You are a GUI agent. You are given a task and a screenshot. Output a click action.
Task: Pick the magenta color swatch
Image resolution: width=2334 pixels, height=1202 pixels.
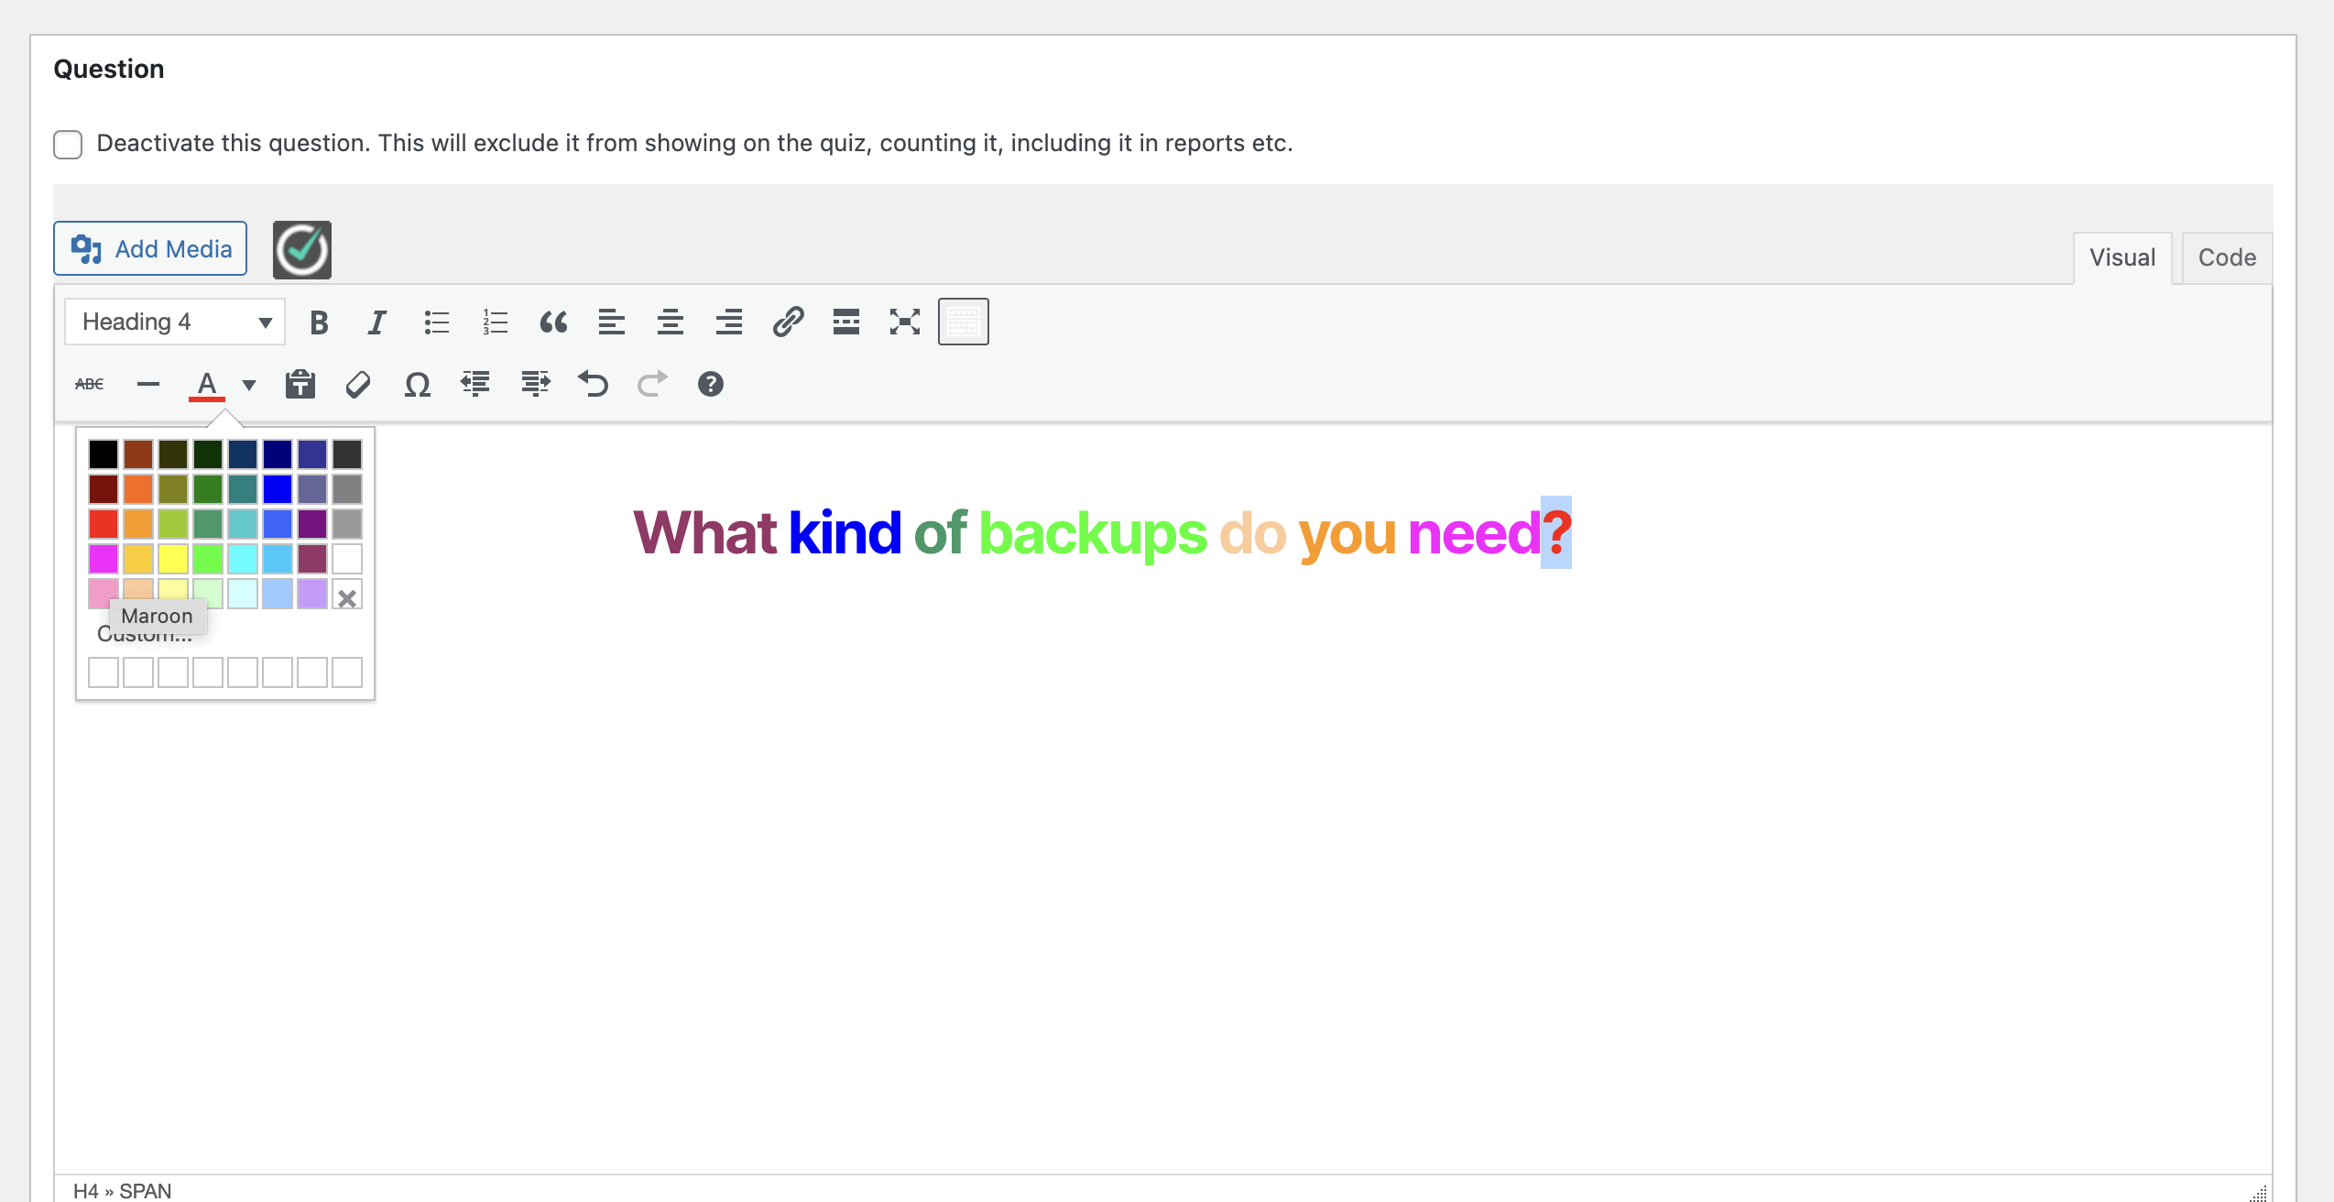[x=104, y=559]
